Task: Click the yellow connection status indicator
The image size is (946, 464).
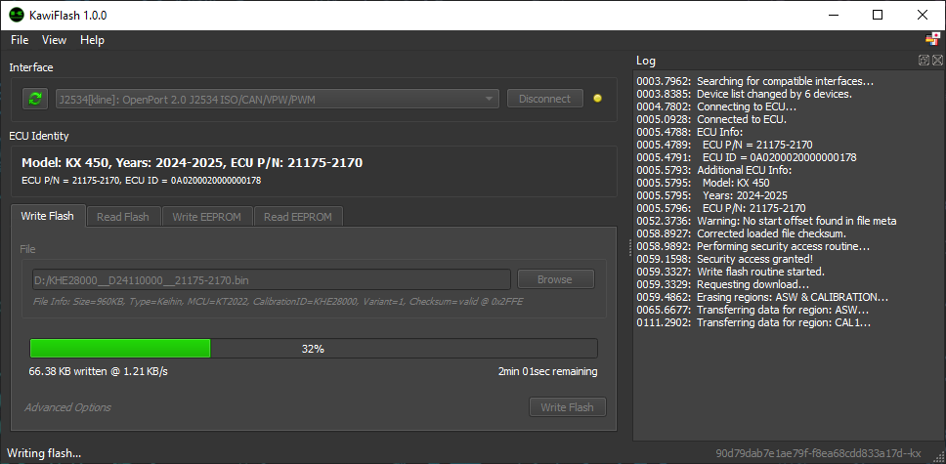Action: click(x=597, y=99)
